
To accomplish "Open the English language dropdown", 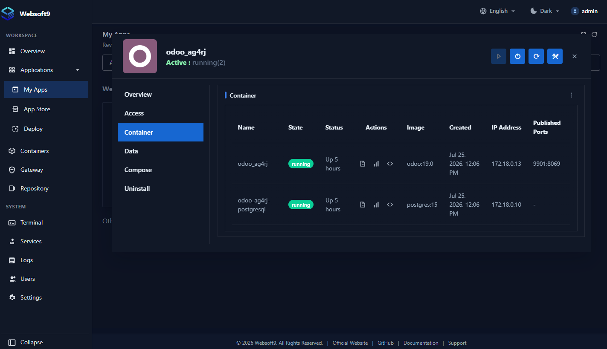I will [x=497, y=11].
